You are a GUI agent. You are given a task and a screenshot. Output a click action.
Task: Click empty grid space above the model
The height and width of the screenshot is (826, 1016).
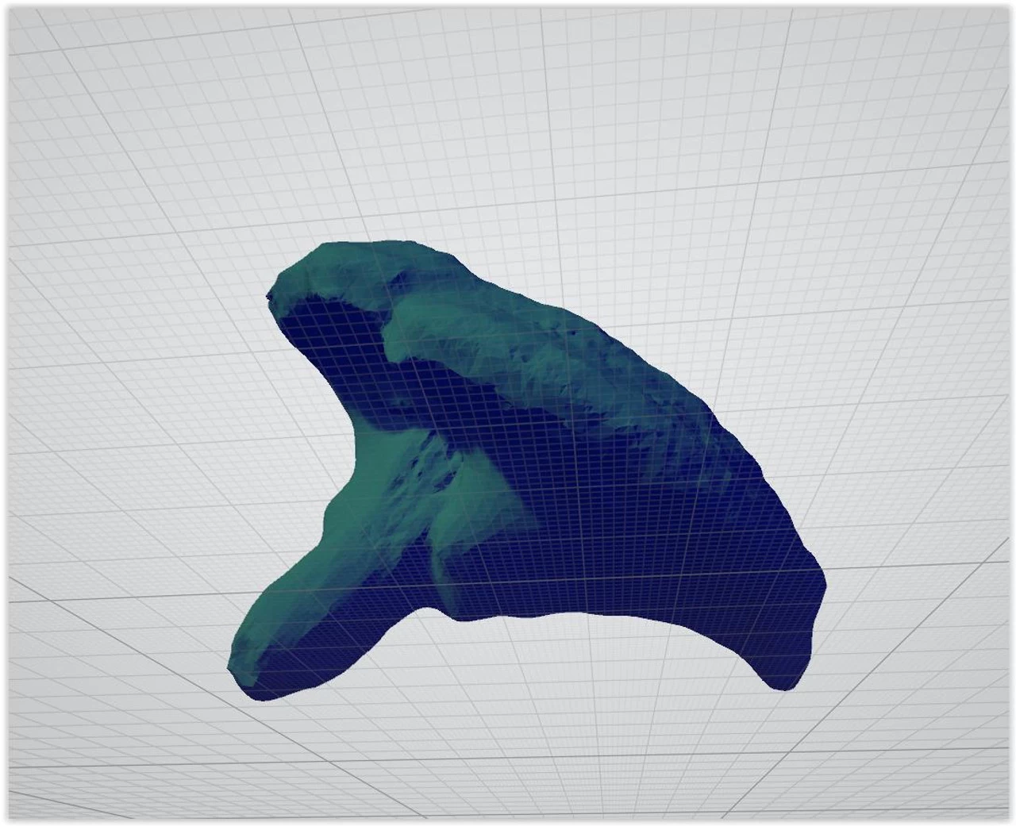[508, 119]
